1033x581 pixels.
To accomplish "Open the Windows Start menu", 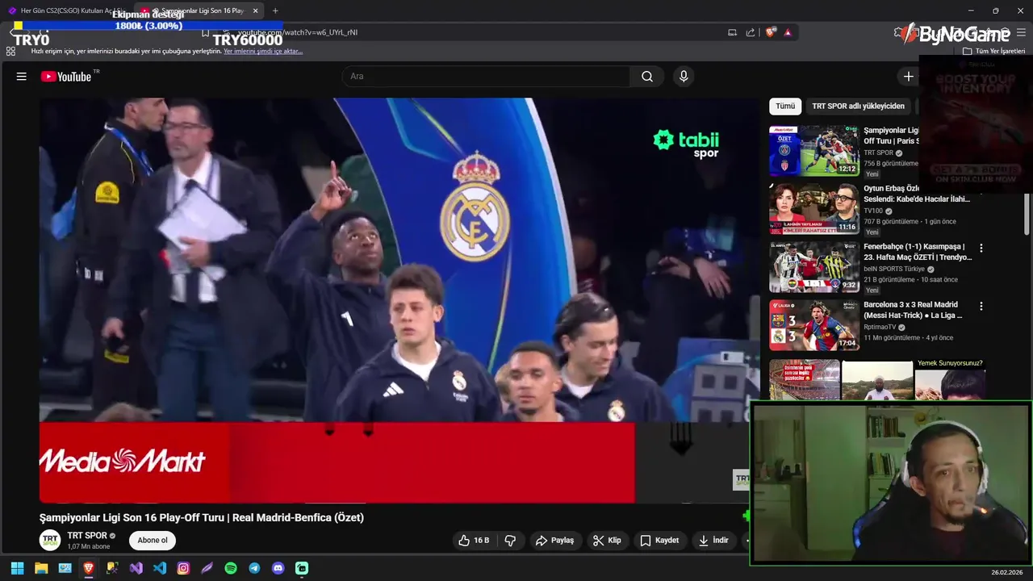I will 17,568.
